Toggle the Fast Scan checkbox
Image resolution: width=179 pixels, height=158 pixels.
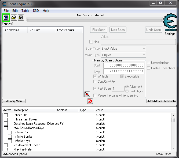[95, 89]
